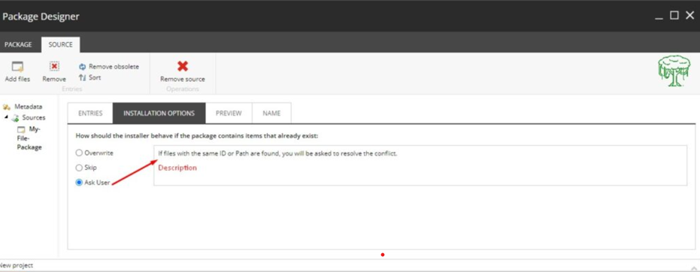Click the SOURCE ribbon tab
This screenshot has height=272, width=700.
pos(61,45)
